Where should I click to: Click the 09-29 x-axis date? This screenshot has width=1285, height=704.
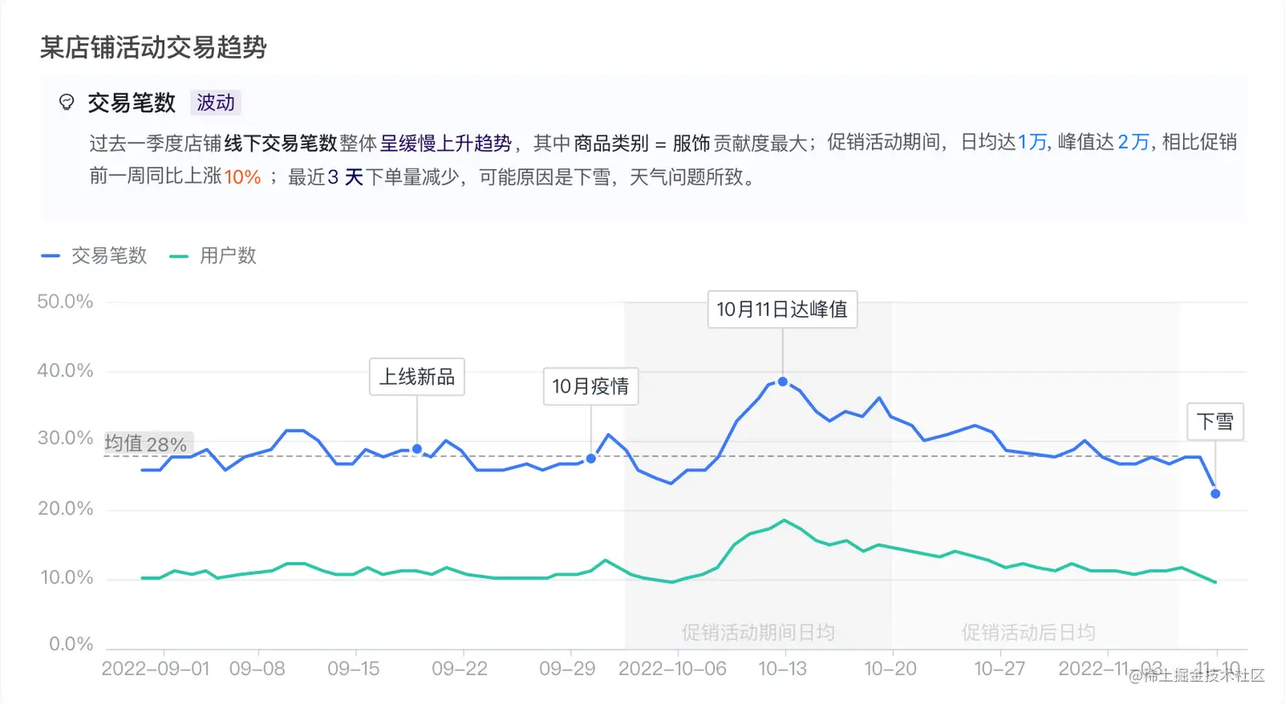[568, 669]
